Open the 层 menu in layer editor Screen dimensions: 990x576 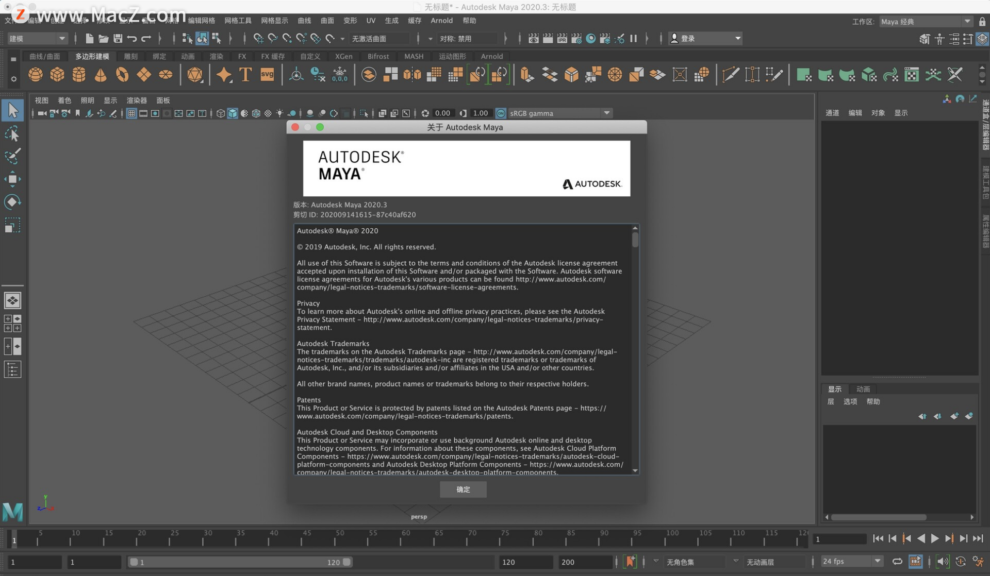tap(831, 401)
